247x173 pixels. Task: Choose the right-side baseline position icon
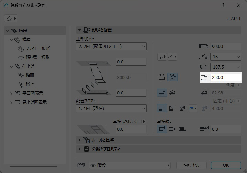[183, 129]
